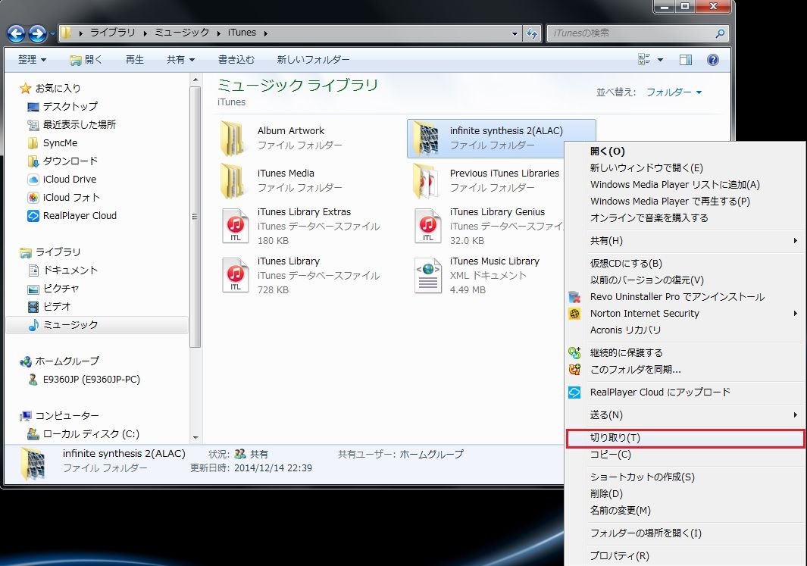Click the iCloud Drive sidebar icon
This screenshot has height=566, width=807.
point(33,180)
